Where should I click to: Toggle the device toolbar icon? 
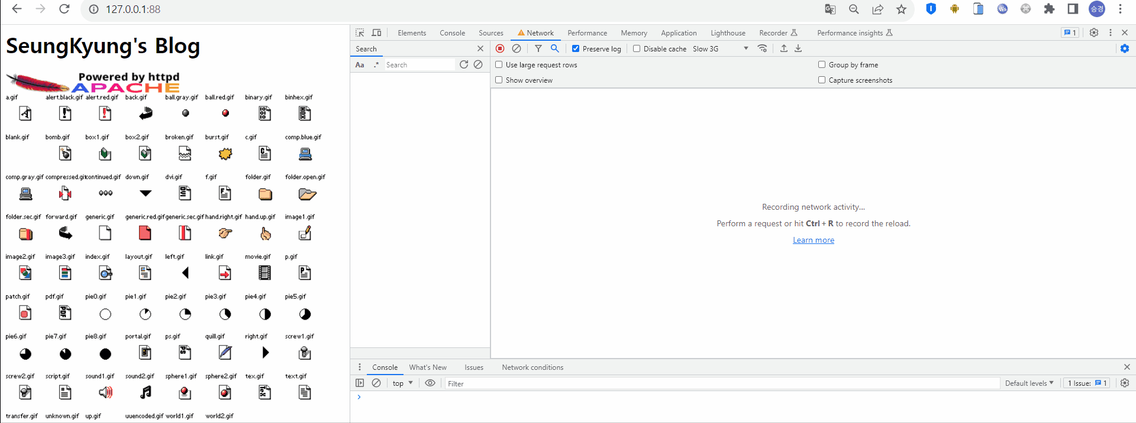(x=376, y=32)
